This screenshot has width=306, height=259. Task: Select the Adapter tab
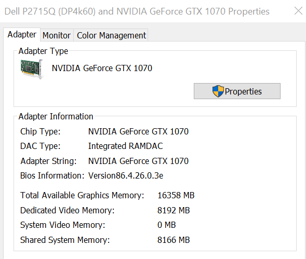22,35
